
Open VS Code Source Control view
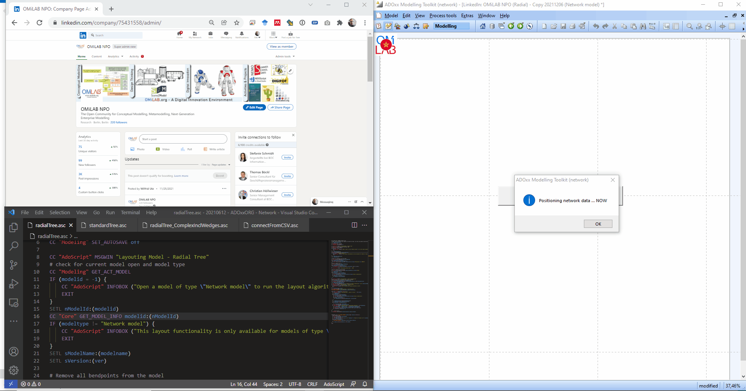click(x=14, y=265)
